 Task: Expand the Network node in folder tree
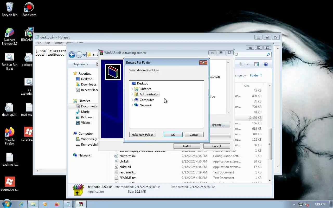(132, 105)
